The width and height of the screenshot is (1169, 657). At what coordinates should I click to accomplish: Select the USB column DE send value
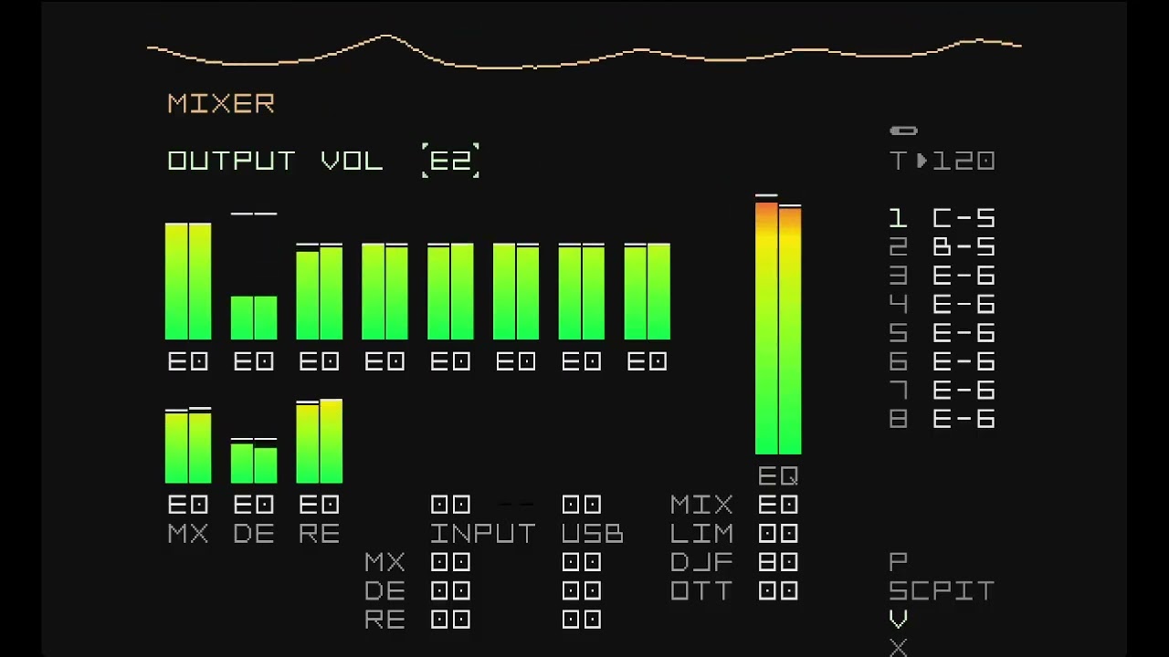click(582, 590)
